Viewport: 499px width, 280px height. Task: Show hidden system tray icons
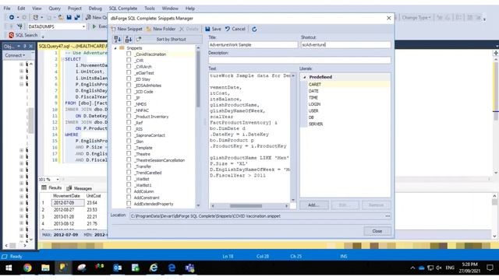click(412, 268)
